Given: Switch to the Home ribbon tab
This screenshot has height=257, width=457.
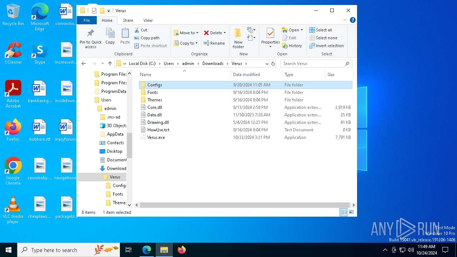Looking at the screenshot, I should point(107,20).
